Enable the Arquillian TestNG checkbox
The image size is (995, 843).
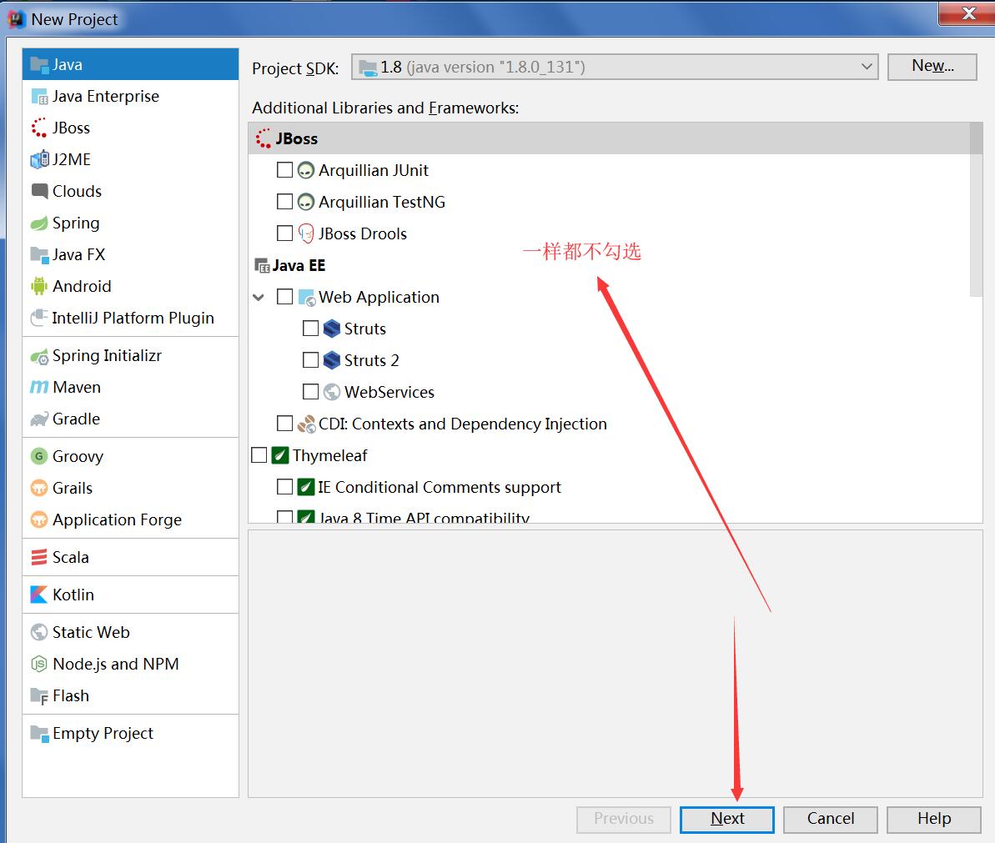[x=285, y=202]
